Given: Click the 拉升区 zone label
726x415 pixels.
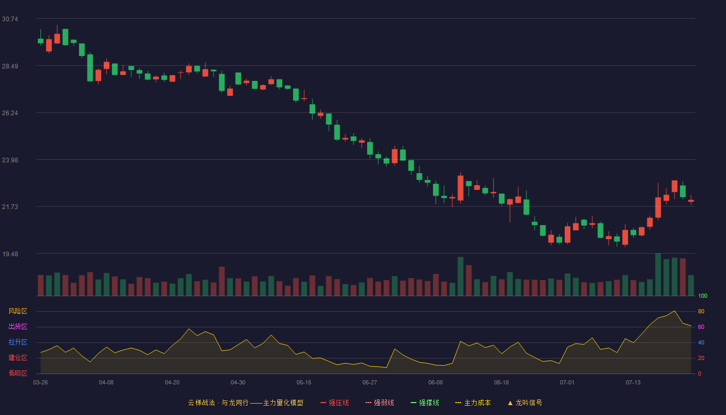Looking at the screenshot, I should pyautogui.click(x=18, y=342).
